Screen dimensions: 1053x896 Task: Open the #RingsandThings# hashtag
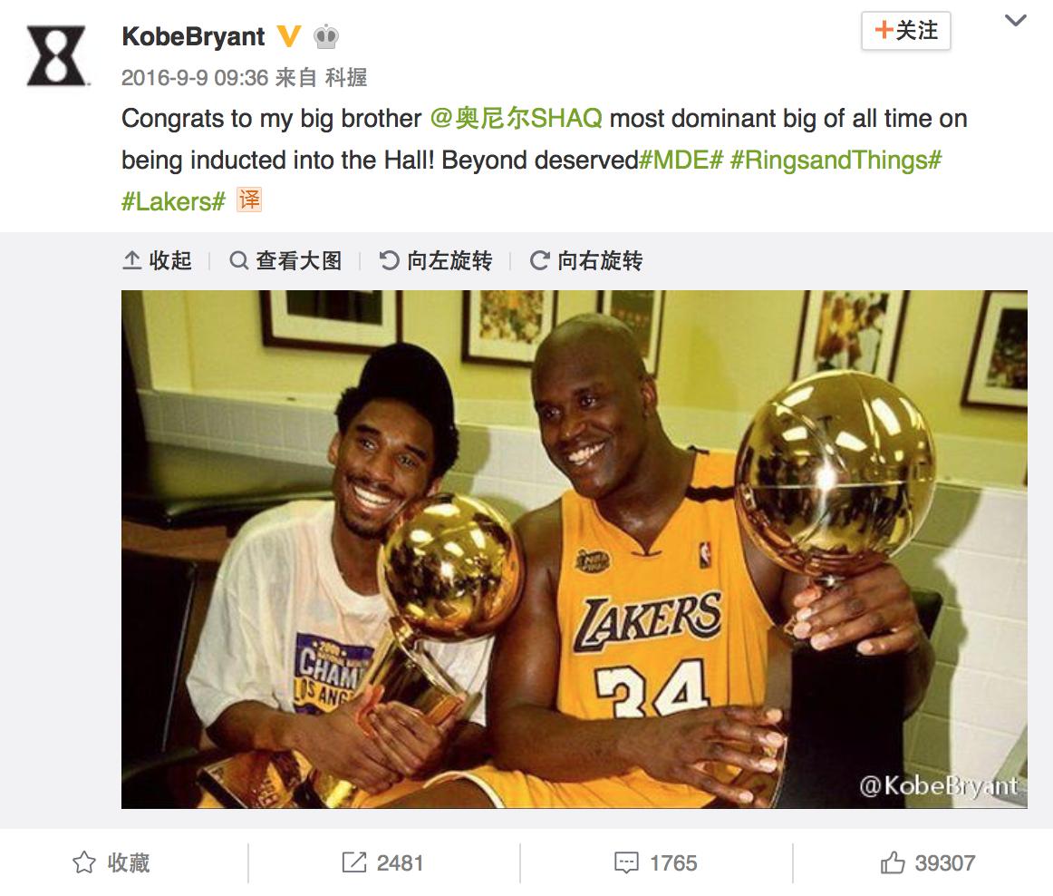[x=836, y=160]
